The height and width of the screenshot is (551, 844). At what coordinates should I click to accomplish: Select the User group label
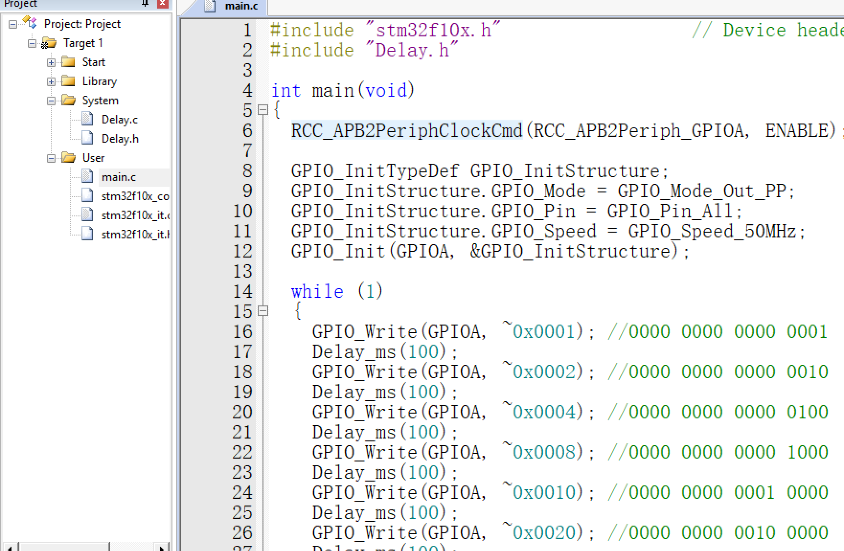pyautogui.click(x=93, y=158)
